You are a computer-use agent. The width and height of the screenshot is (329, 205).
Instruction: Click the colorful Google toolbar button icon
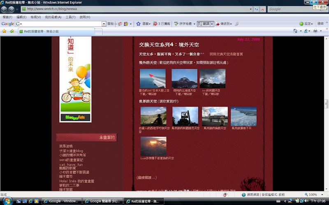pyautogui.click(x=126, y=24)
